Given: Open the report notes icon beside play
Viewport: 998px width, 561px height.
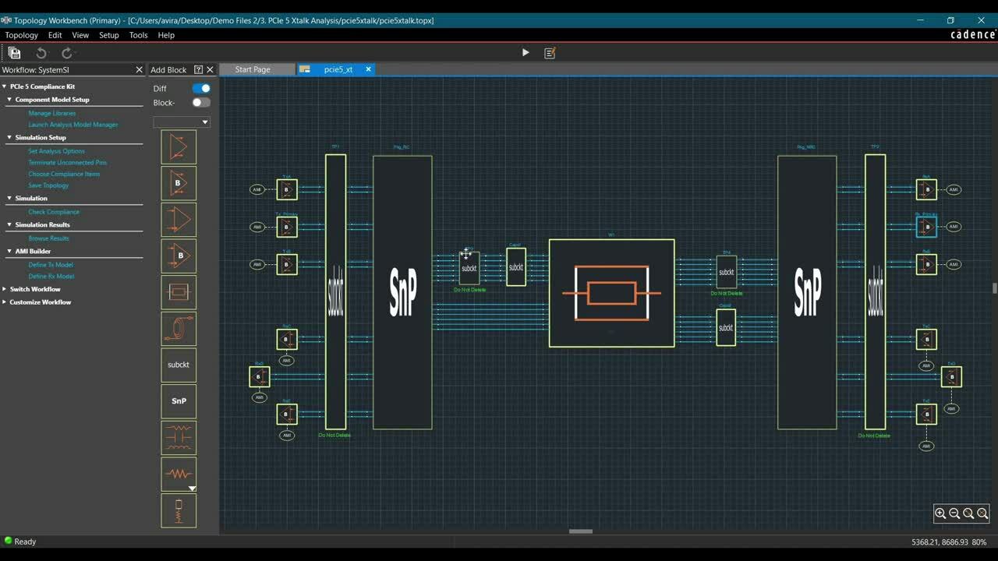Looking at the screenshot, I should tap(550, 53).
